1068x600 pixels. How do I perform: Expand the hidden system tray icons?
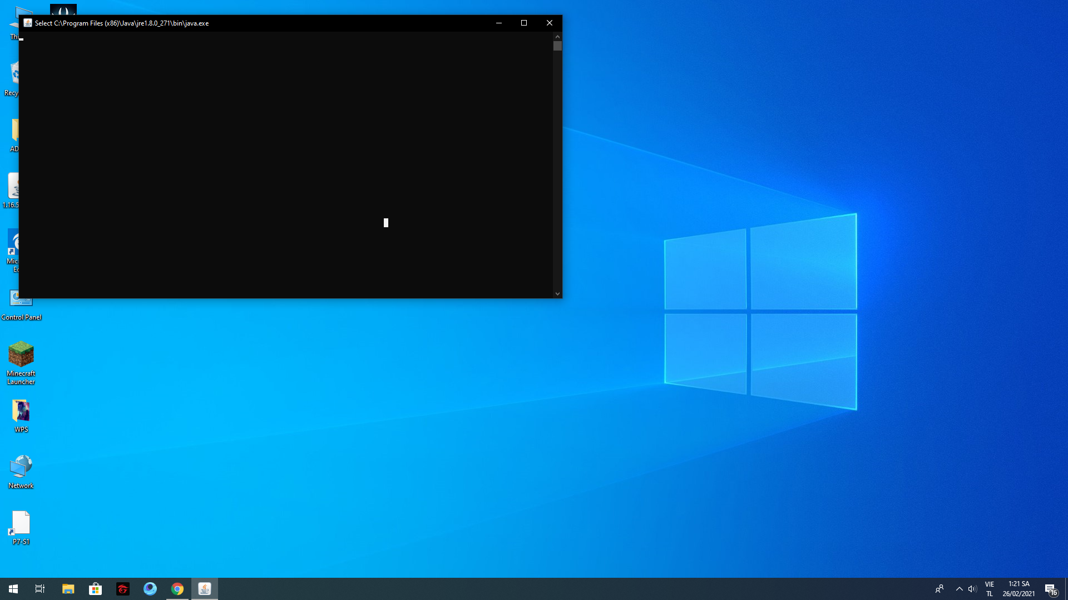pos(959,589)
